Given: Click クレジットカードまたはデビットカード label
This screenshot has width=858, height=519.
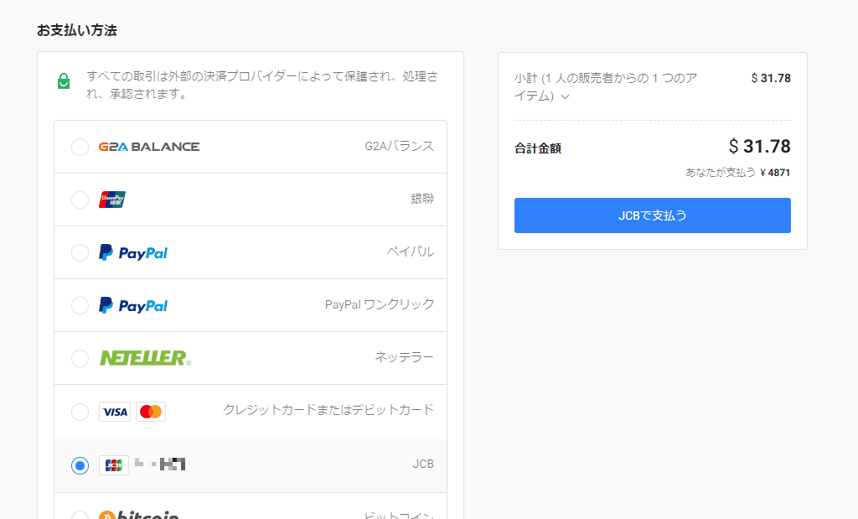Looking at the screenshot, I should click(328, 409).
